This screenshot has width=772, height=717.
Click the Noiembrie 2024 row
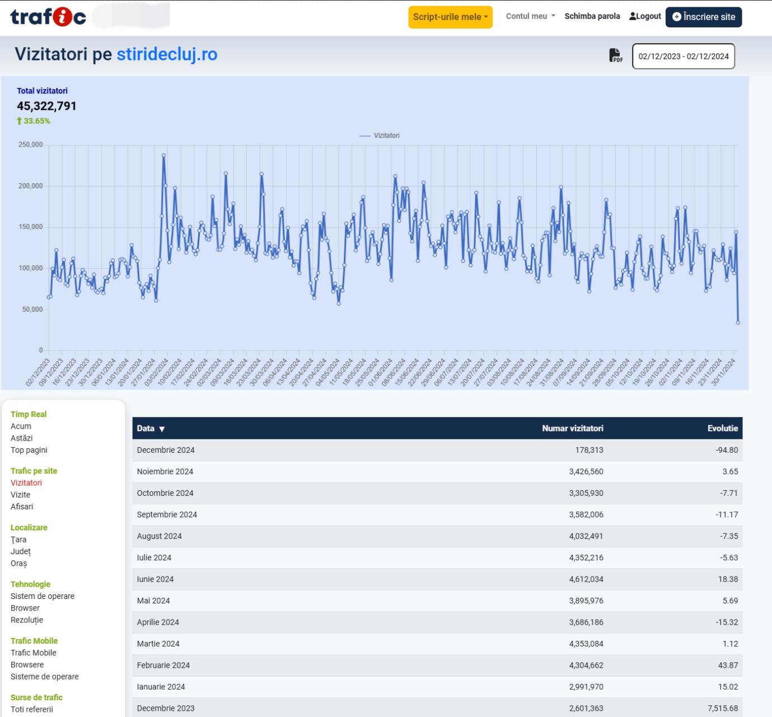pos(437,471)
